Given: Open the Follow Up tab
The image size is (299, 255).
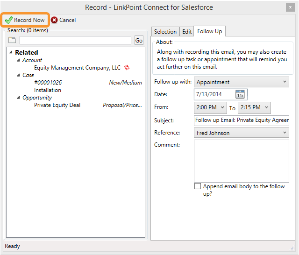Looking at the screenshot, I should coord(210,31).
